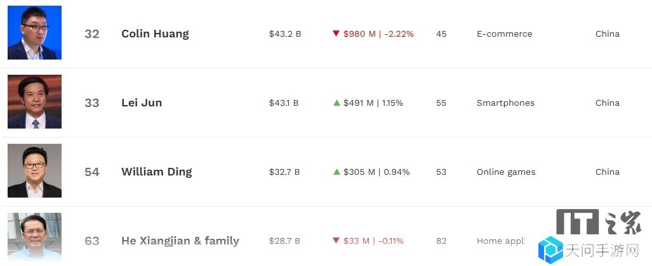
Task: Click China in the Lei Jun row
Action: pyautogui.click(x=608, y=103)
